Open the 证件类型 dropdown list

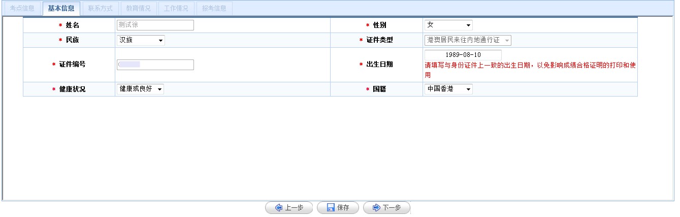[x=467, y=40]
